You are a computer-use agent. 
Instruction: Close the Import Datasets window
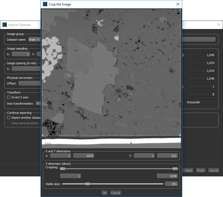(219, 25)
